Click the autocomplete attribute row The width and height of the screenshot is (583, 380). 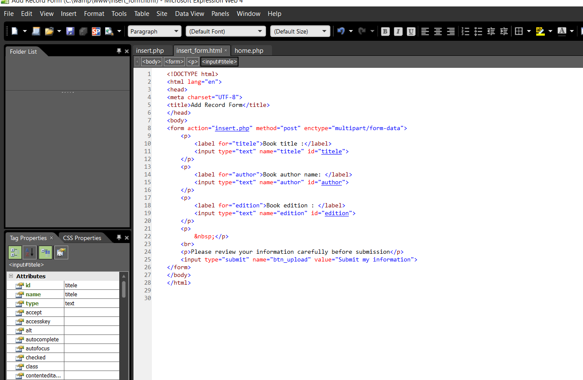[x=63, y=339]
